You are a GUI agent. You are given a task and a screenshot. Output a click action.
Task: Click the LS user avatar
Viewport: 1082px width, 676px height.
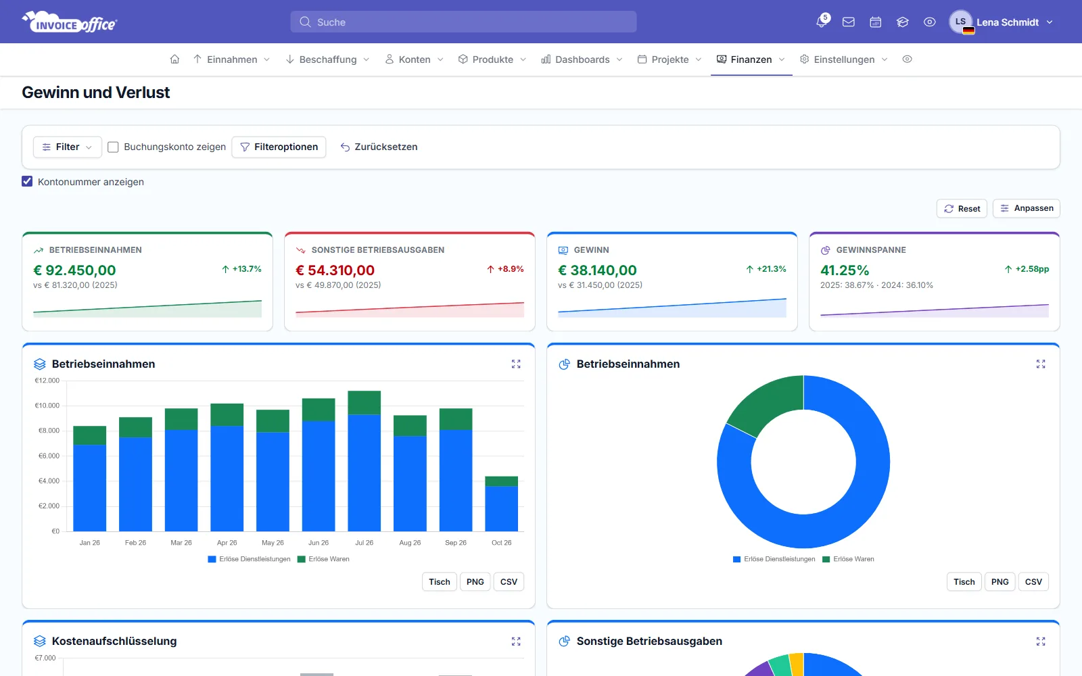(960, 22)
